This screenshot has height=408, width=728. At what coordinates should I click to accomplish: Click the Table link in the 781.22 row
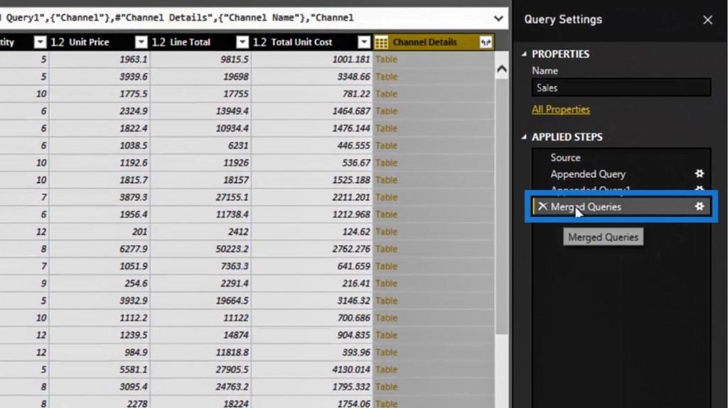click(386, 94)
